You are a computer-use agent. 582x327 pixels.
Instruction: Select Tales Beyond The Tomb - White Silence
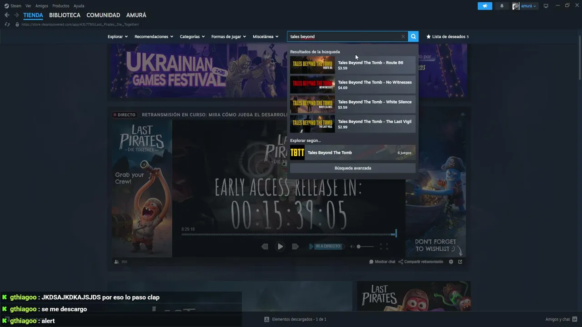(353, 104)
